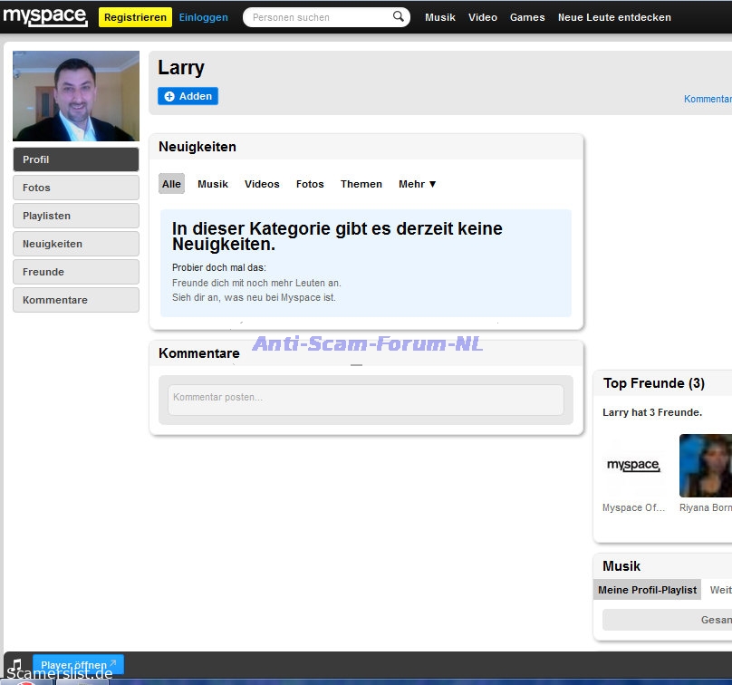The height and width of the screenshot is (685, 732).
Task: Click the music note icon in player bar
Action: click(16, 665)
